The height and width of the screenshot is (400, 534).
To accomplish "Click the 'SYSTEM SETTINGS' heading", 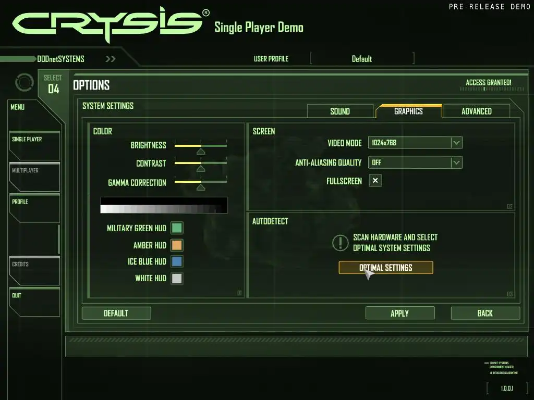I will coord(108,106).
